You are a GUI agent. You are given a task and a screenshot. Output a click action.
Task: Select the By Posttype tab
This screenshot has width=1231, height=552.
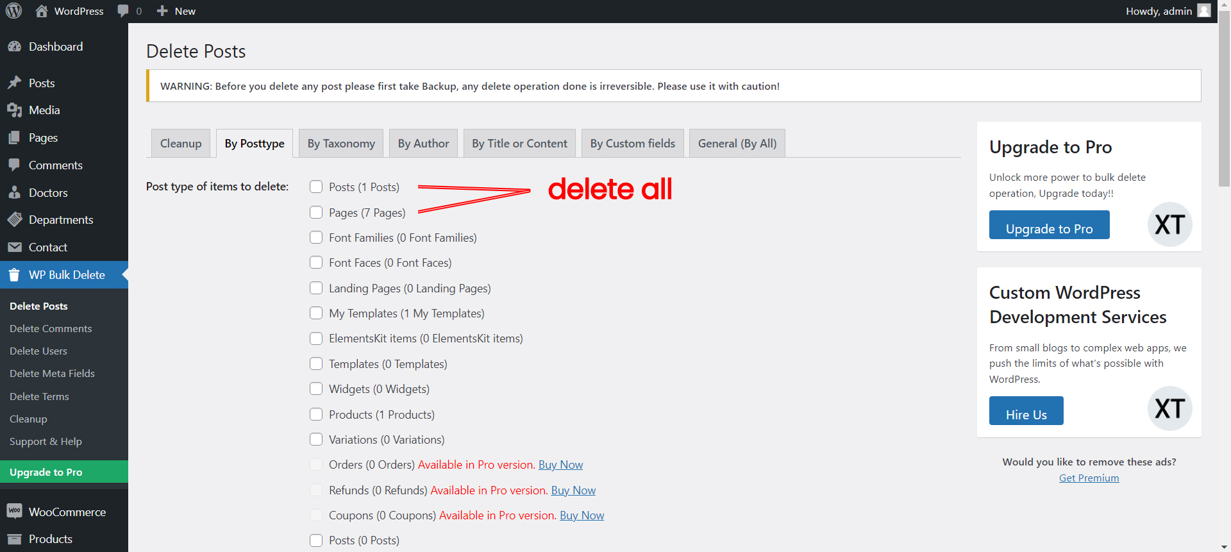(x=255, y=144)
